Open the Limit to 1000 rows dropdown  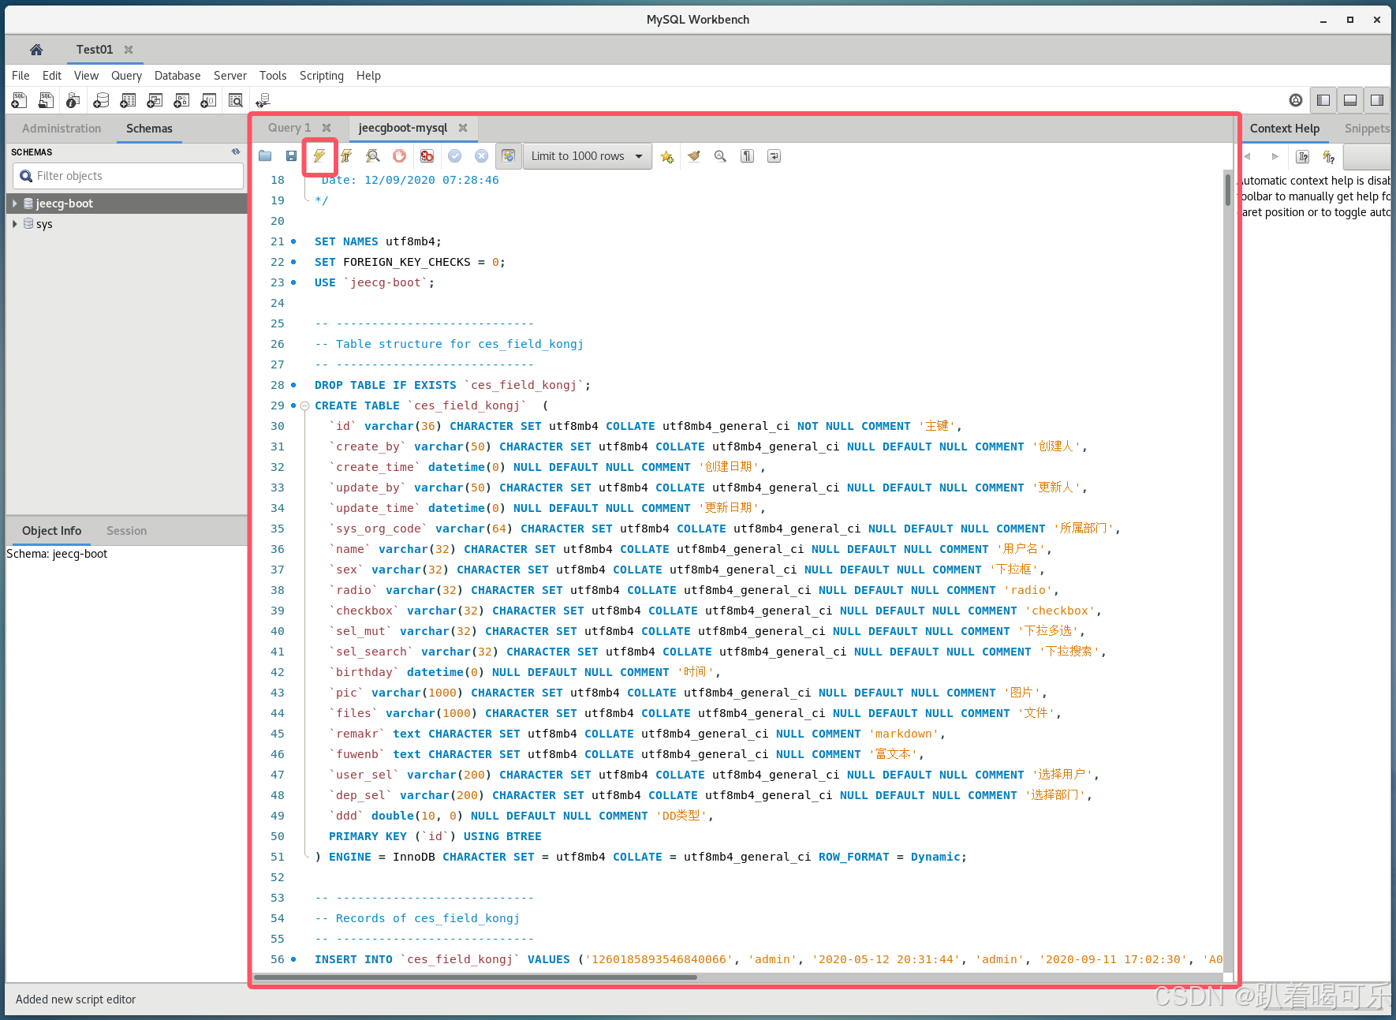588,156
